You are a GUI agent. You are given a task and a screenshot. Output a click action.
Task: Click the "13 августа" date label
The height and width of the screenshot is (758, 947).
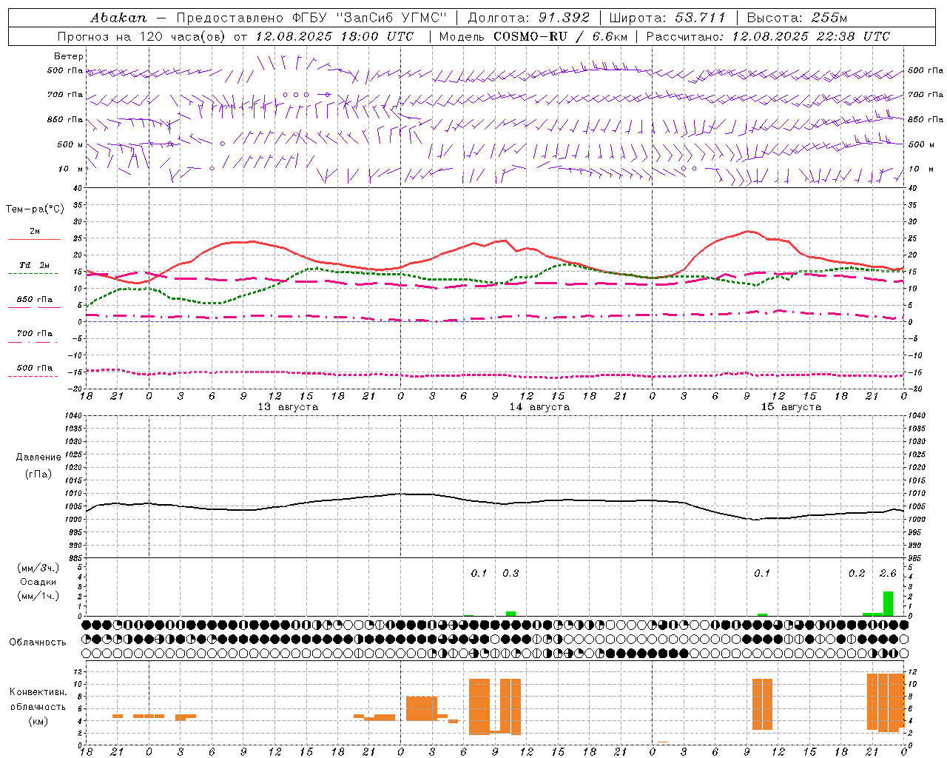click(x=288, y=407)
